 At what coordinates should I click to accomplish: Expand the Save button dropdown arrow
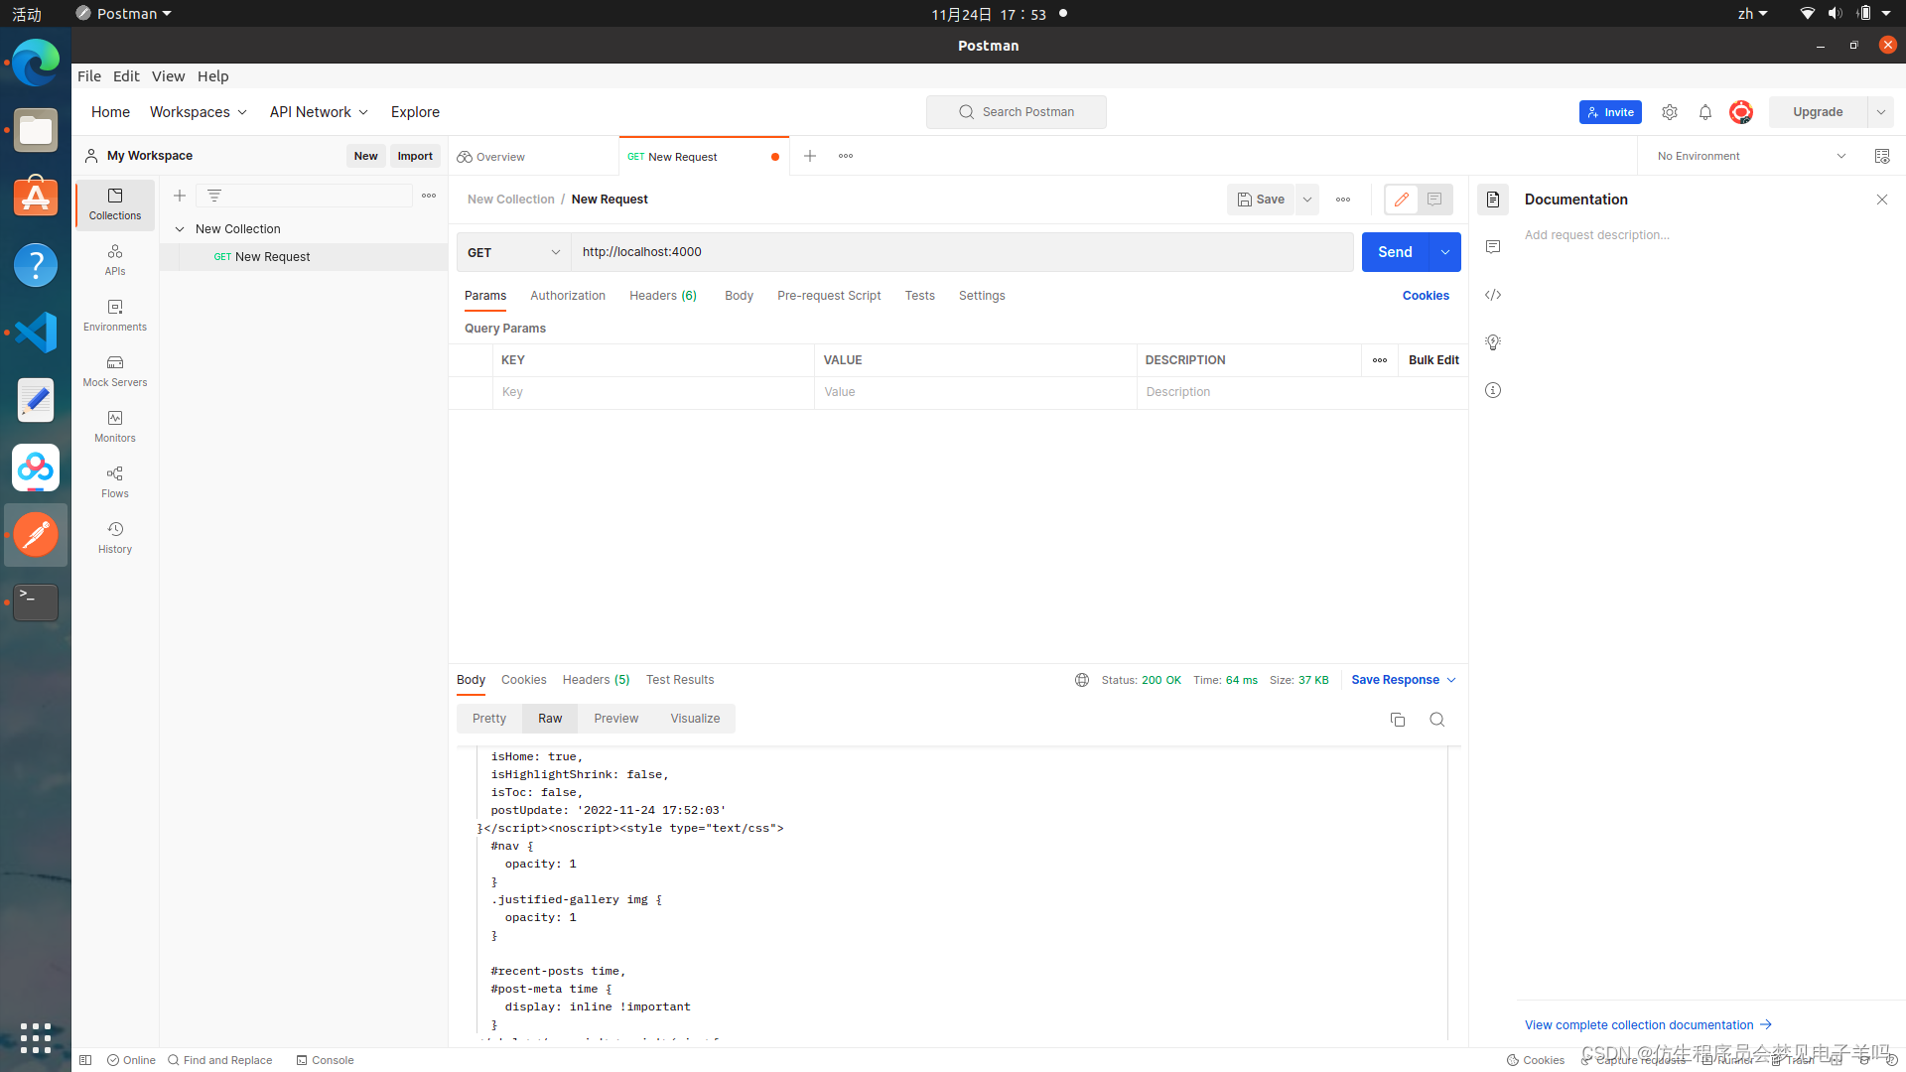[x=1307, y=200]
